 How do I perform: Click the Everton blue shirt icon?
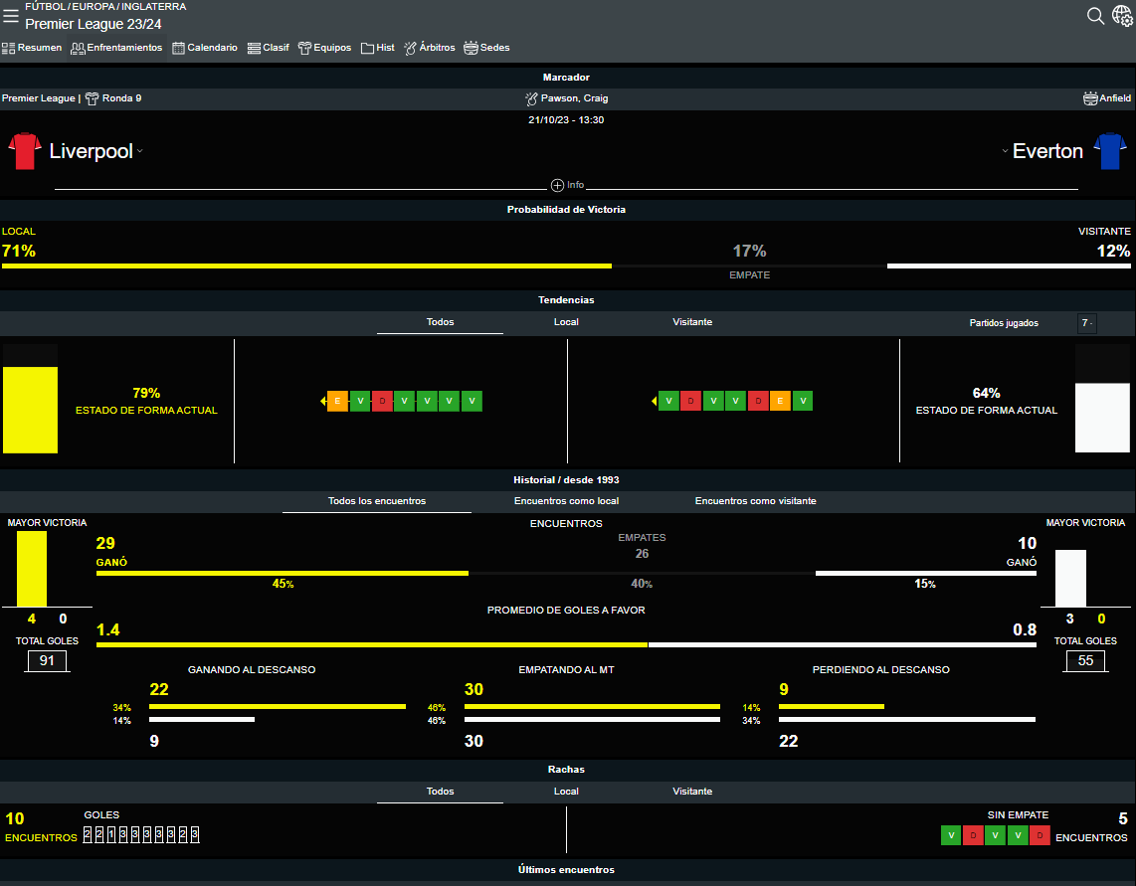1109,151
